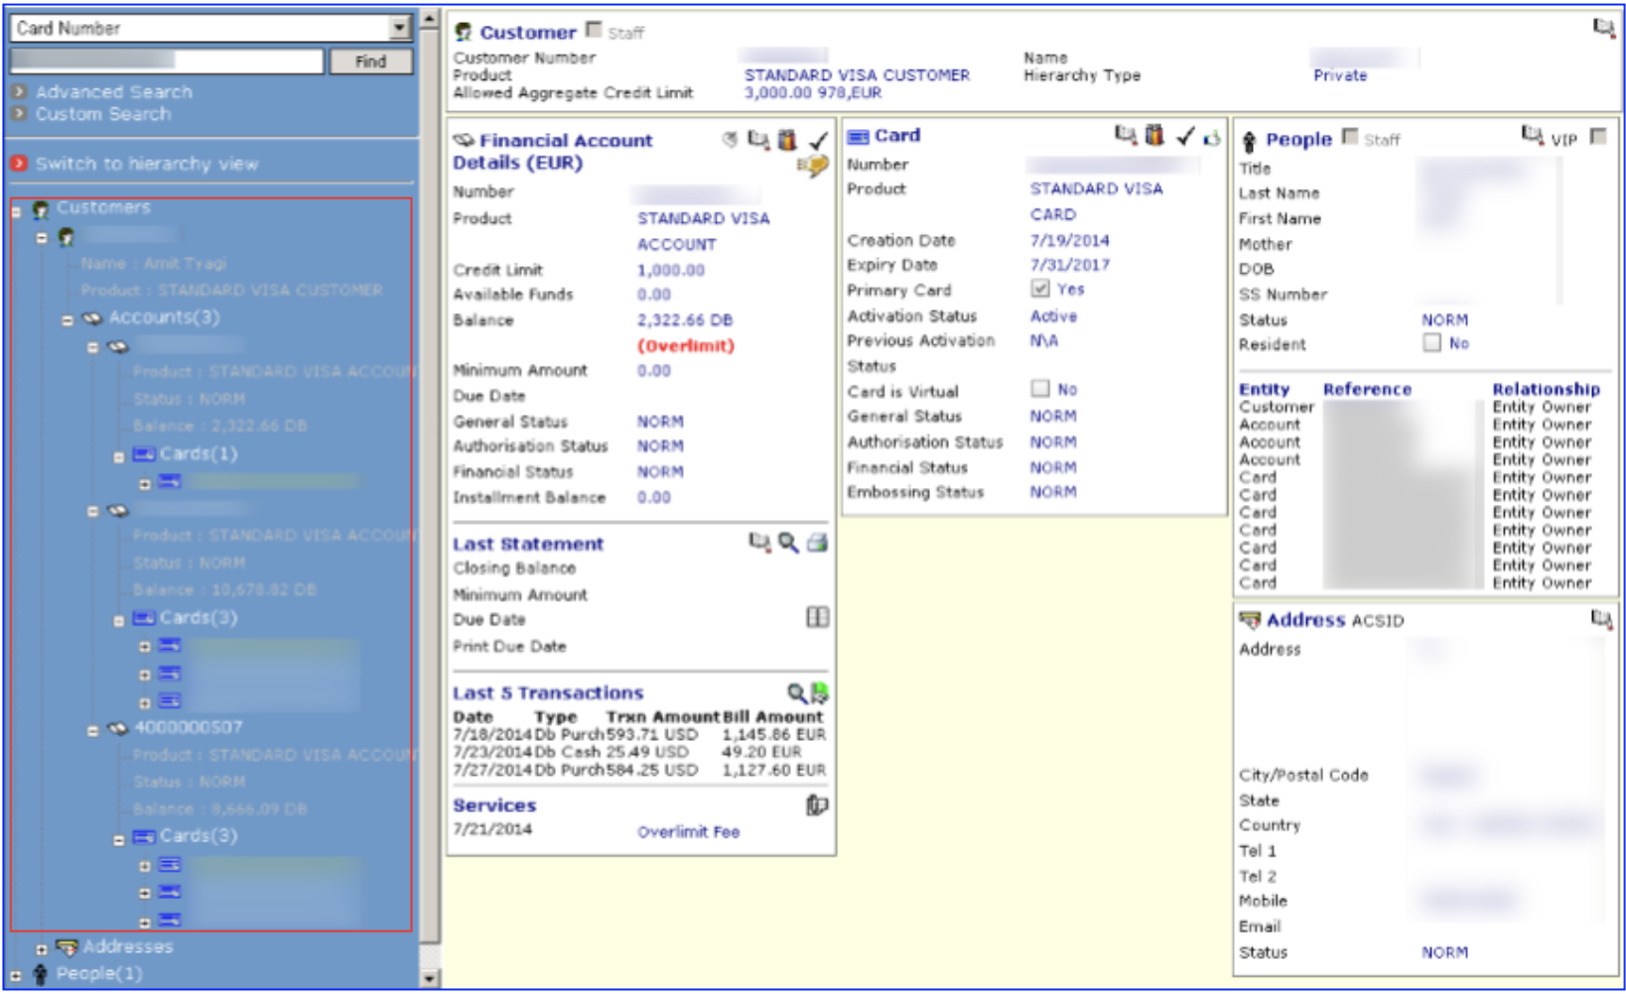Select account 4000000507 in the tree

(x=188, y=728)
